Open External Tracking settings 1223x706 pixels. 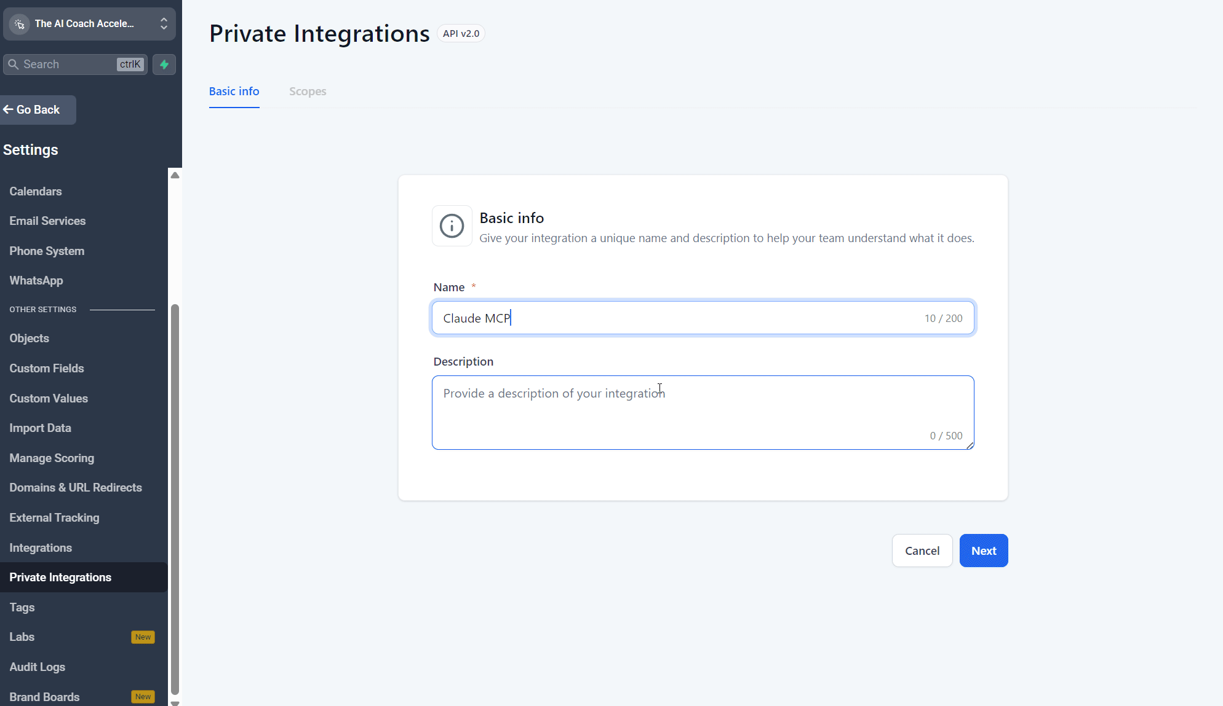pos(54,518)
